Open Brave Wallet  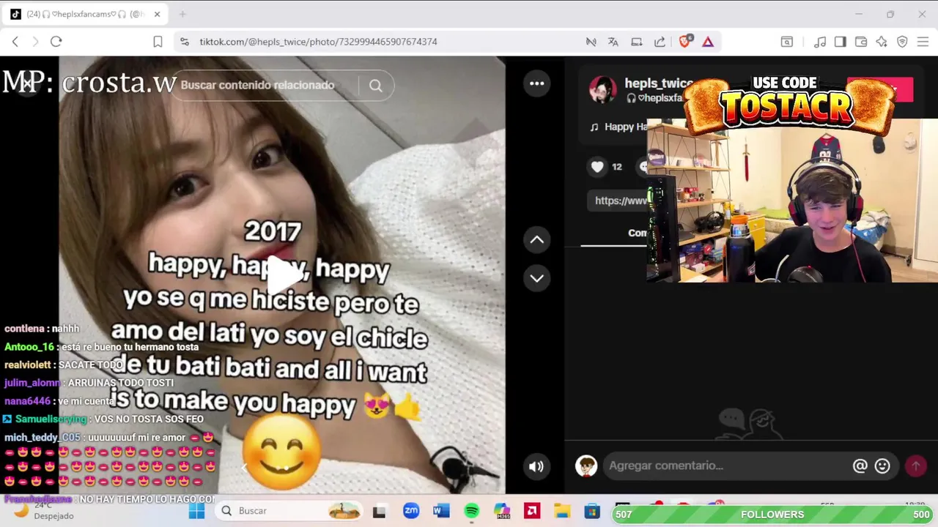(861, 42)
